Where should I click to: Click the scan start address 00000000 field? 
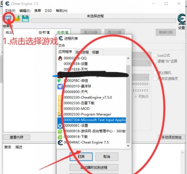pos(140,84)
